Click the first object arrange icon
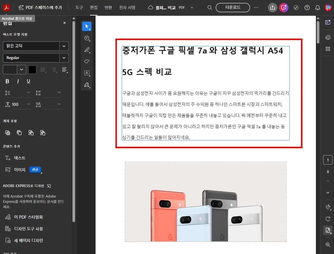Viewport: 334px width, 254px height. coord(8,133)
